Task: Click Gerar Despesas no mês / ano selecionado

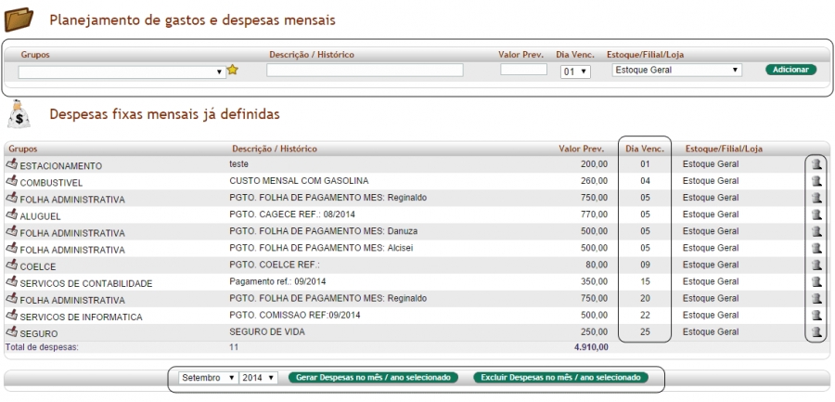Action: click(x=374, y=378)
